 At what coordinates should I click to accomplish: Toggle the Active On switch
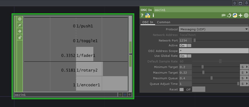(185, 45)
